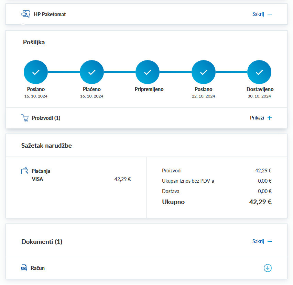Viewport: 293px width, 285px height.
Task: Collapse Dokumenti section using the minus icon
Action: [270, 241]
